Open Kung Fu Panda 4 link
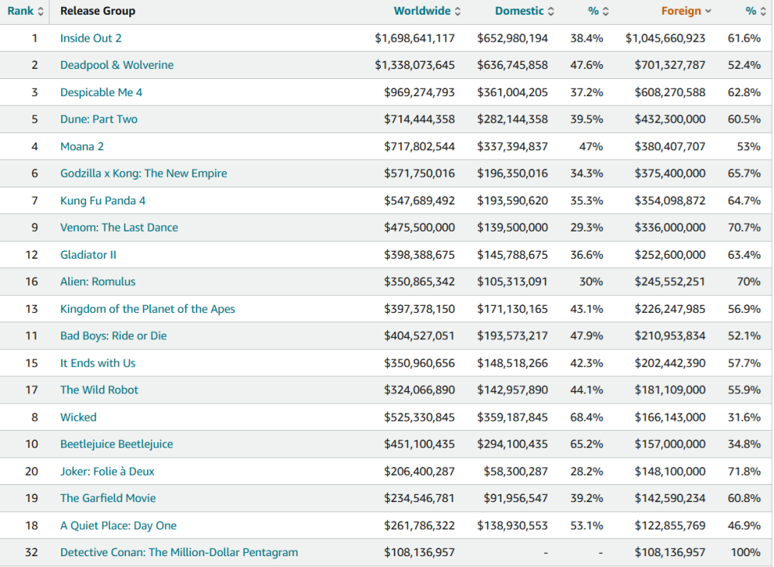This screenshot has height=567, width=774. 103,201
